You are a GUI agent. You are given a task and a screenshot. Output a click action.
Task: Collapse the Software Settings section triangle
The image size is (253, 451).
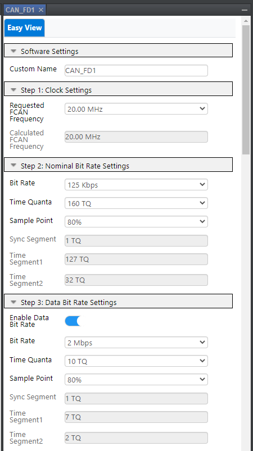click(13, 51)
